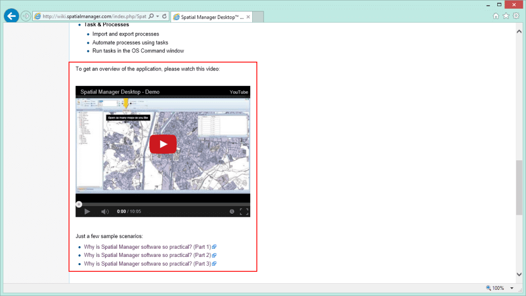
Task: Click the red YouTube play button overlay
Action: pos(163,144)
